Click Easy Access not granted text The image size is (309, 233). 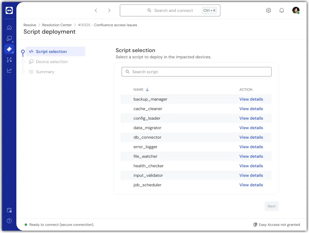280,225
